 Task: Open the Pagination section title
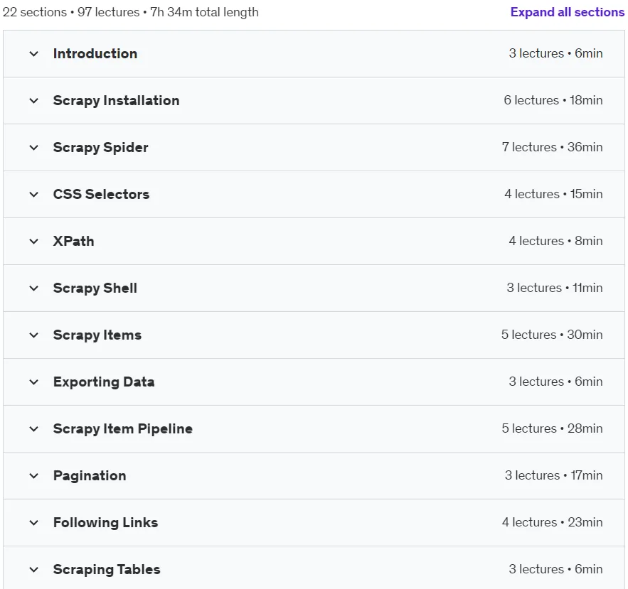click(90, 476)
